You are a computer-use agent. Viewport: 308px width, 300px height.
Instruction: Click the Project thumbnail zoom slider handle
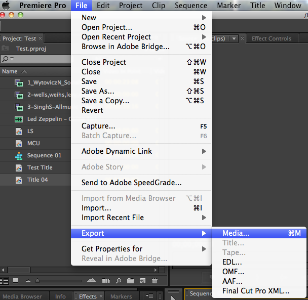tap(37, 281)
